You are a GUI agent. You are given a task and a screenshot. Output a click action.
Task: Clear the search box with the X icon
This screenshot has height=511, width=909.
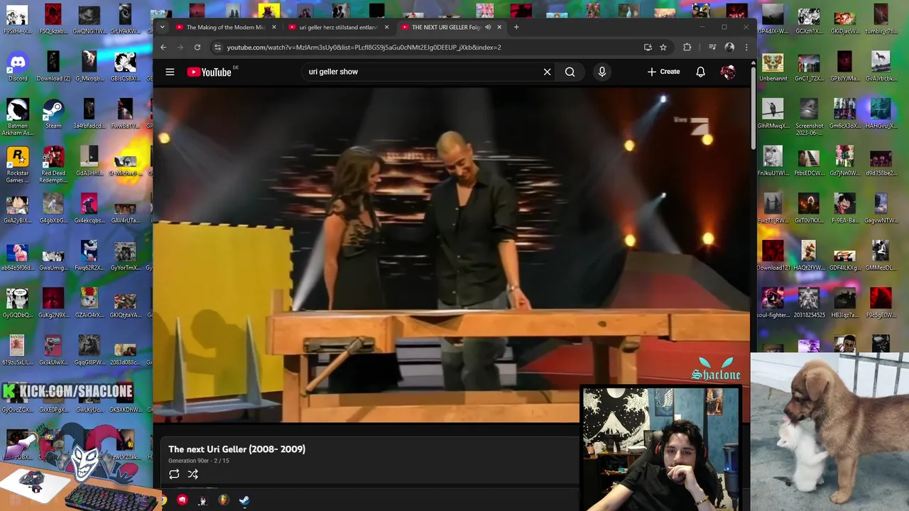pos(547,72)
